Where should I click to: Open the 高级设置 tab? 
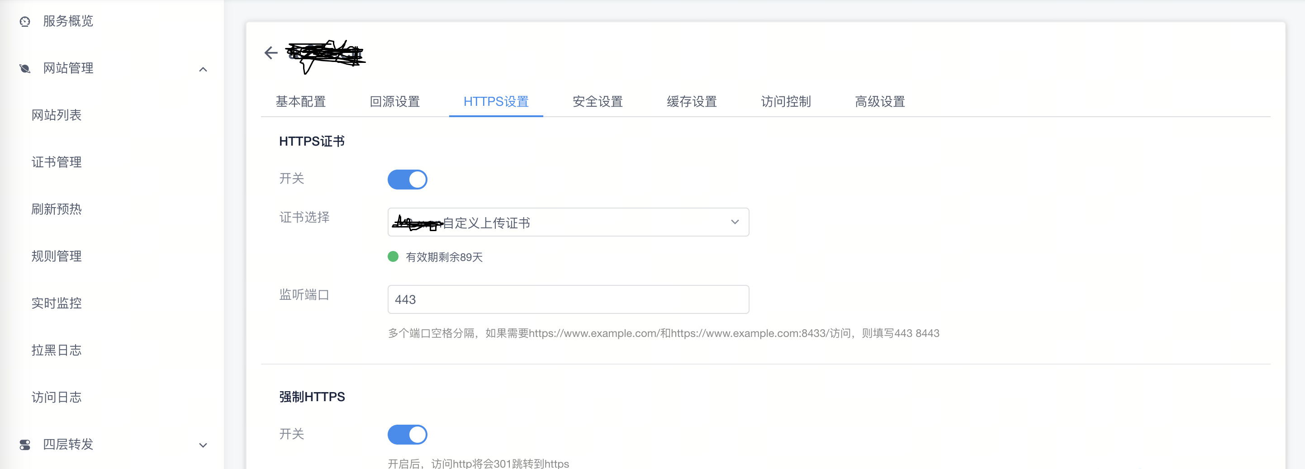879,102
